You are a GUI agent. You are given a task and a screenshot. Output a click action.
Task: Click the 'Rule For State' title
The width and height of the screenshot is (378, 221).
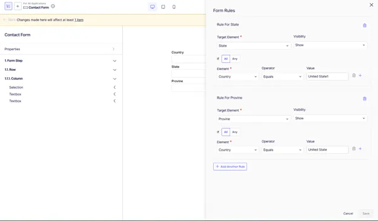[x=228, y=24]
